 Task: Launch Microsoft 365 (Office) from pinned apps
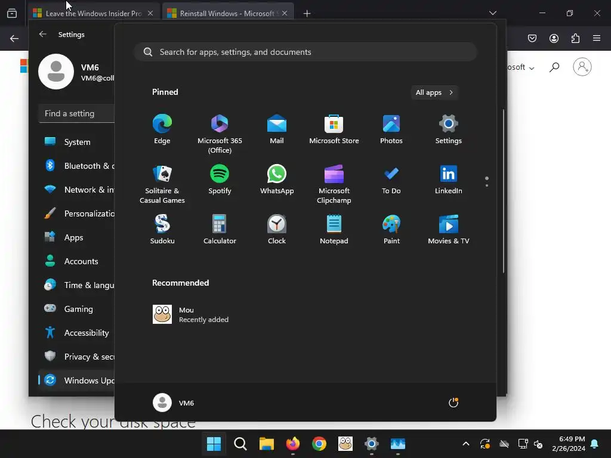[220, 134]
